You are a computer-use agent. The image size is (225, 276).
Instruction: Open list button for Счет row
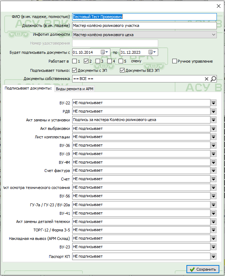click(x=214, y=179)
